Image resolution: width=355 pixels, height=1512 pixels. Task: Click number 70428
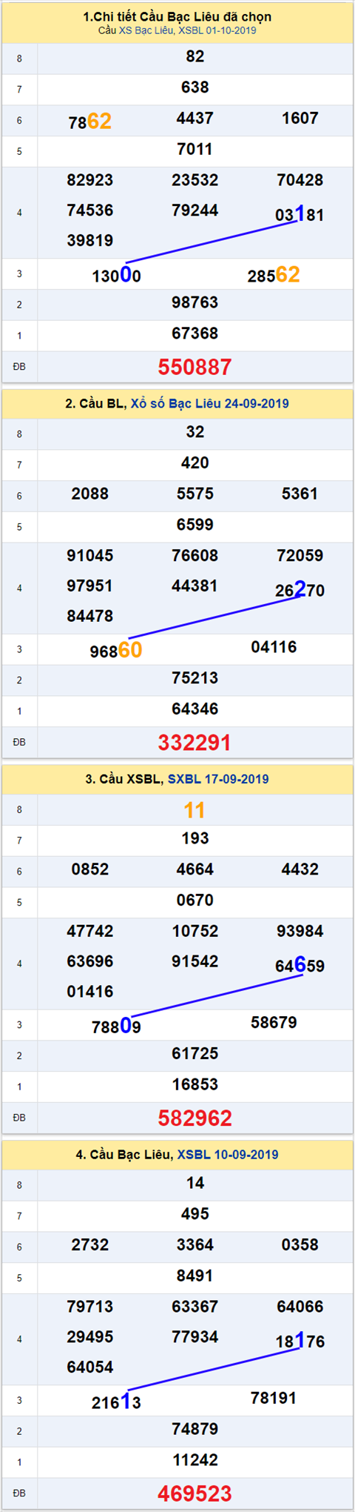300,180
